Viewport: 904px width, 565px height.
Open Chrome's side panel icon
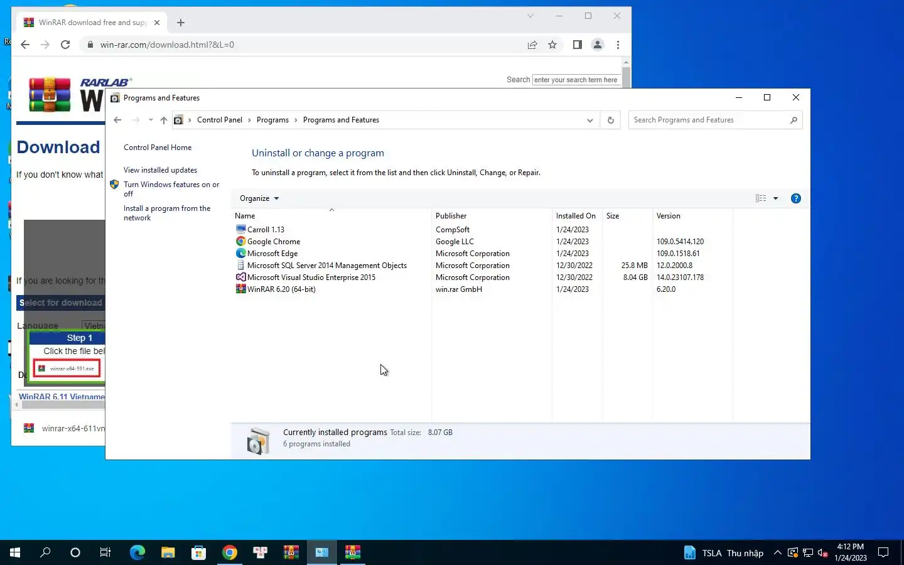click(x=578, y=45)
